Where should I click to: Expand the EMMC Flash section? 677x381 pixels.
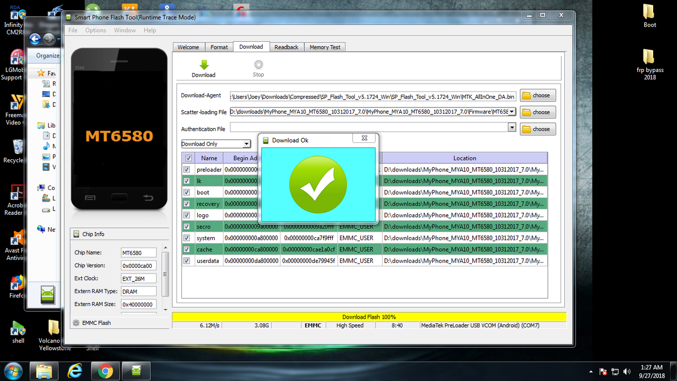(120, 323)
